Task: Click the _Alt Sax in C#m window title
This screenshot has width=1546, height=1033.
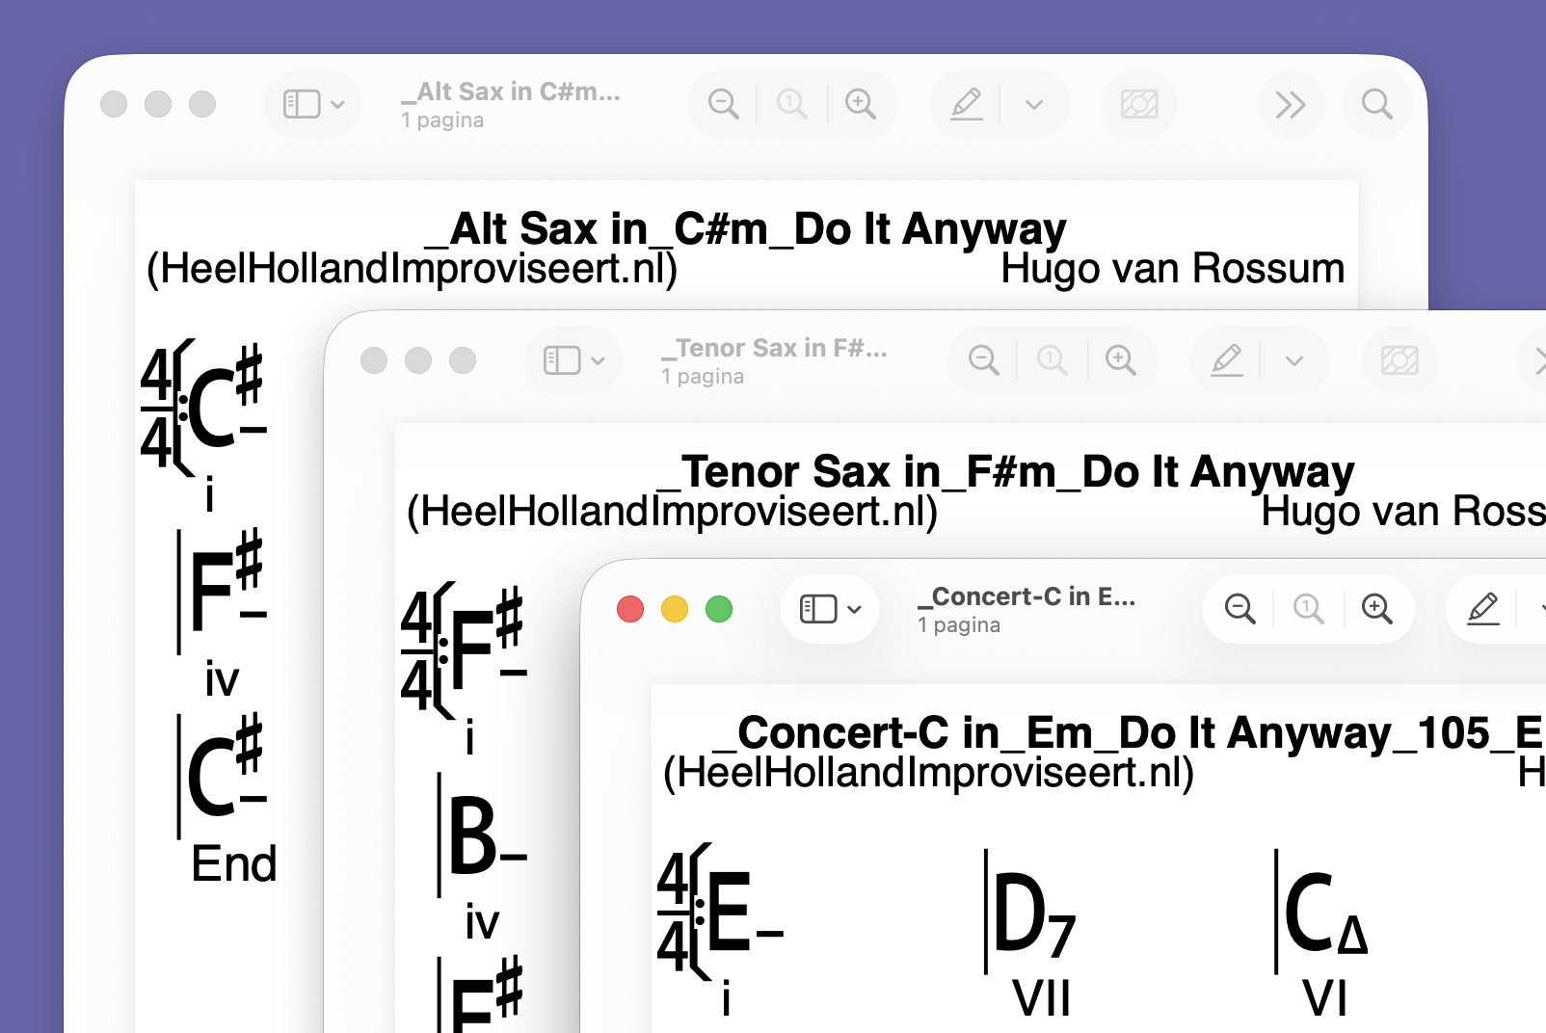Action: [512, 92]
